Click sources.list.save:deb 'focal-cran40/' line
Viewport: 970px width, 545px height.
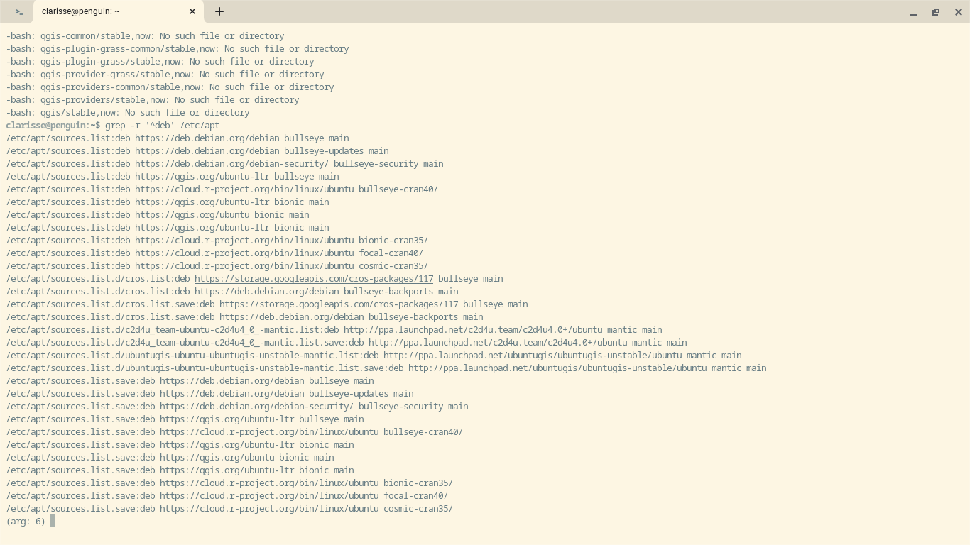pyautogui.click(x=227, y=496)
